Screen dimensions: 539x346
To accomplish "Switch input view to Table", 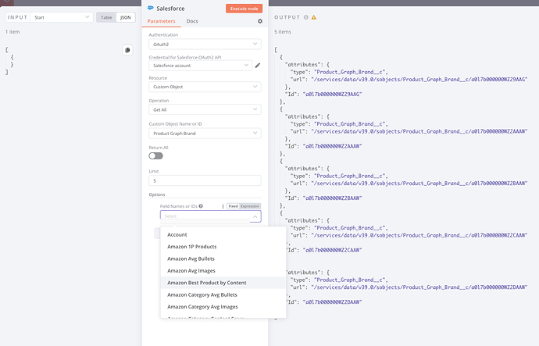I will (x=105, y=16).
